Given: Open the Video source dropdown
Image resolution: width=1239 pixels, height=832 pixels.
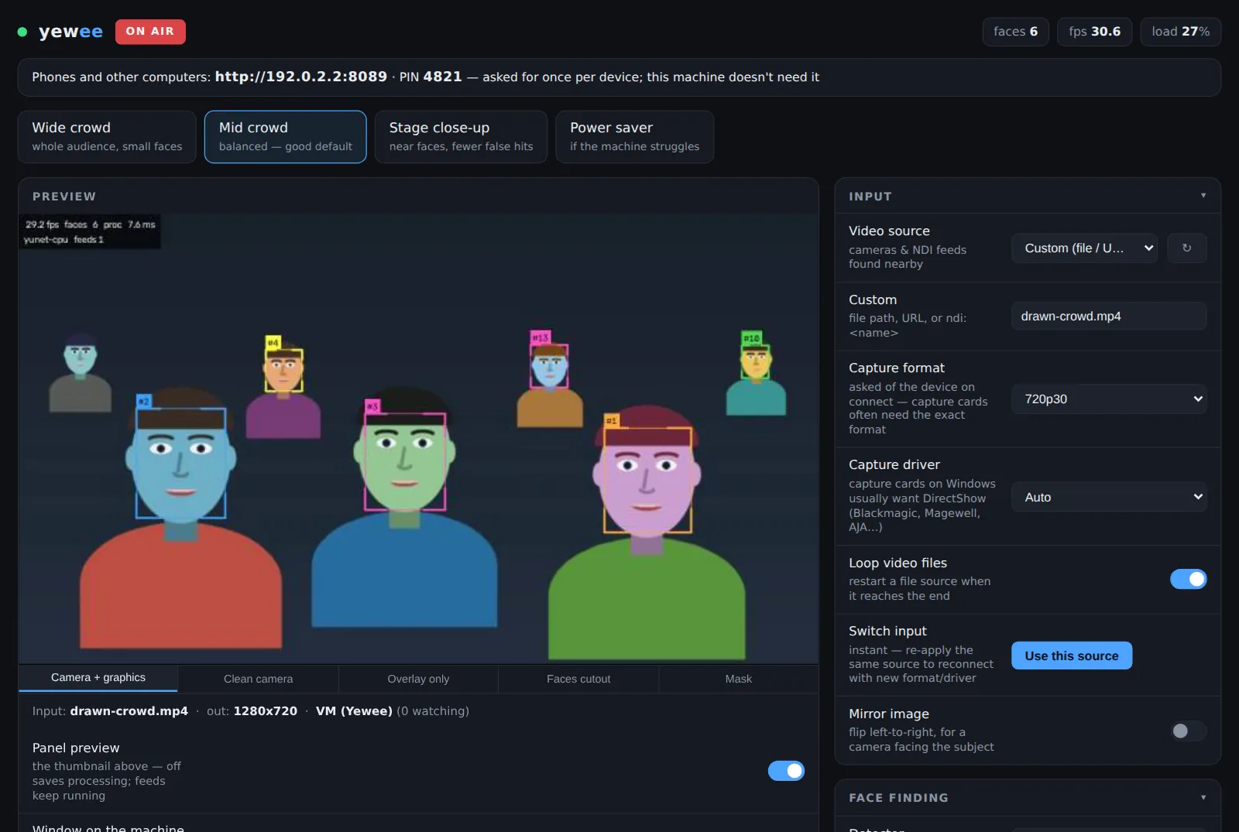Looking at the screenshot, I should (1084, 248).
